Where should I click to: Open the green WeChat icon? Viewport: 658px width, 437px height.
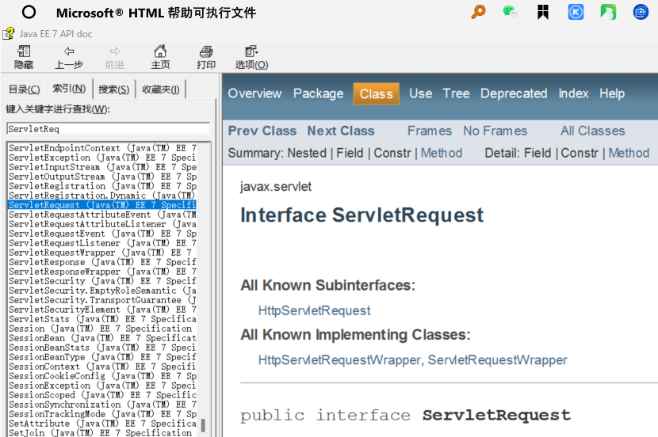[511, 12]
